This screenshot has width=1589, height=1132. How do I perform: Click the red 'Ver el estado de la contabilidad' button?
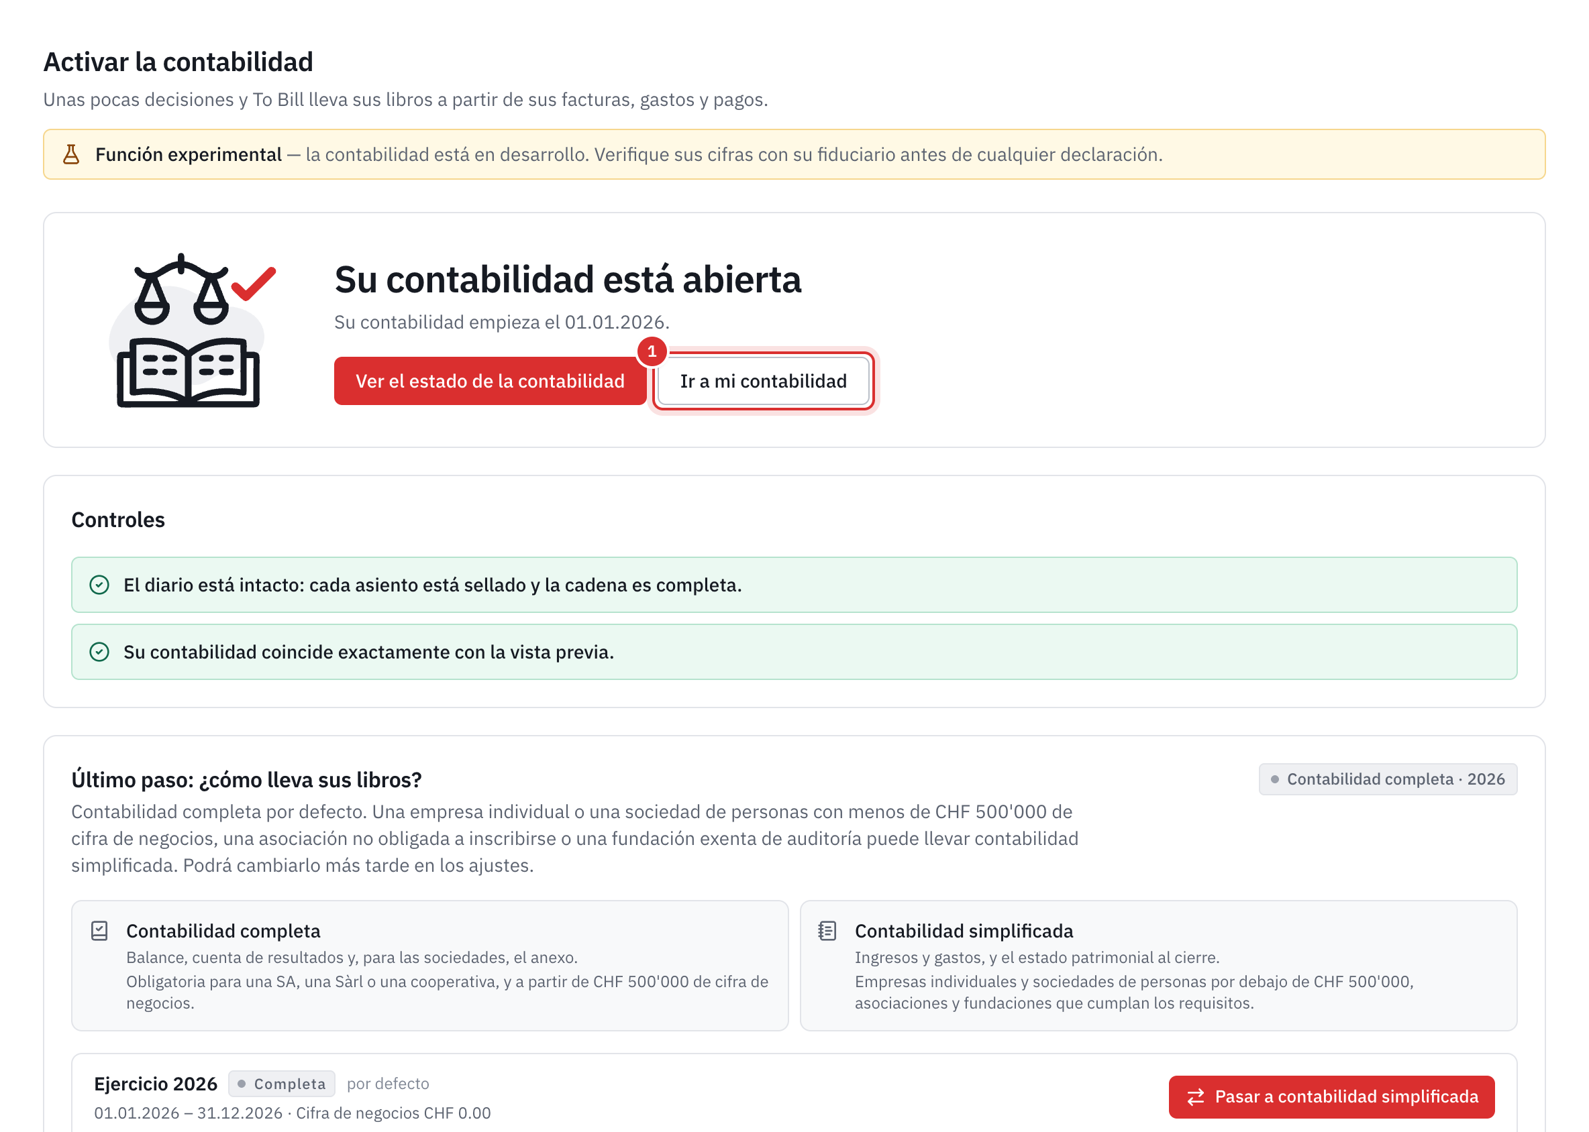(x=490, y=382)
